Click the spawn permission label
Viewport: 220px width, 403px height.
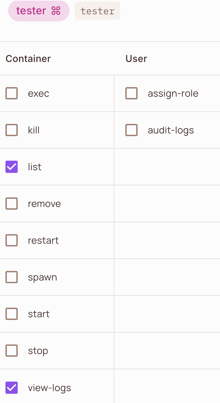43,278
